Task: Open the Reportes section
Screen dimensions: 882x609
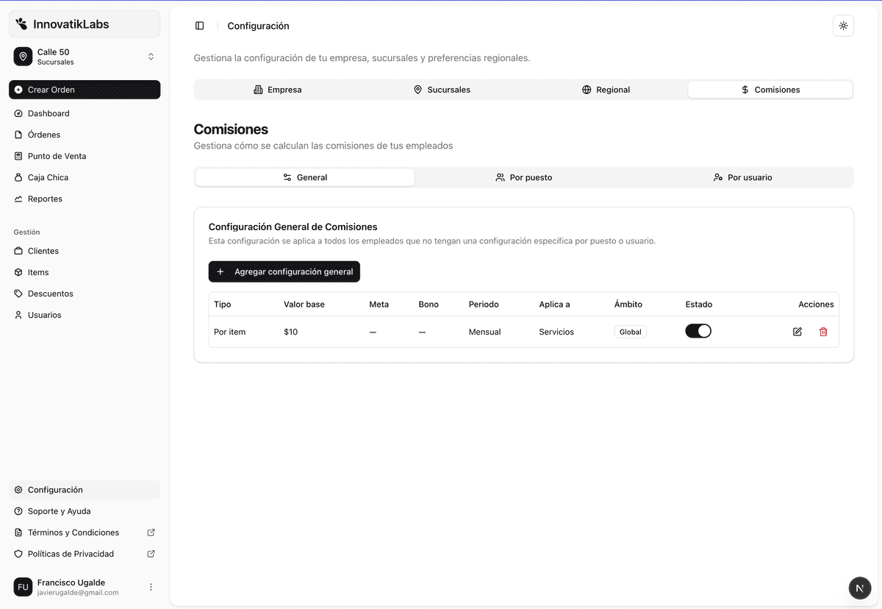Action: pyautogui.click(x=44, y=199)
